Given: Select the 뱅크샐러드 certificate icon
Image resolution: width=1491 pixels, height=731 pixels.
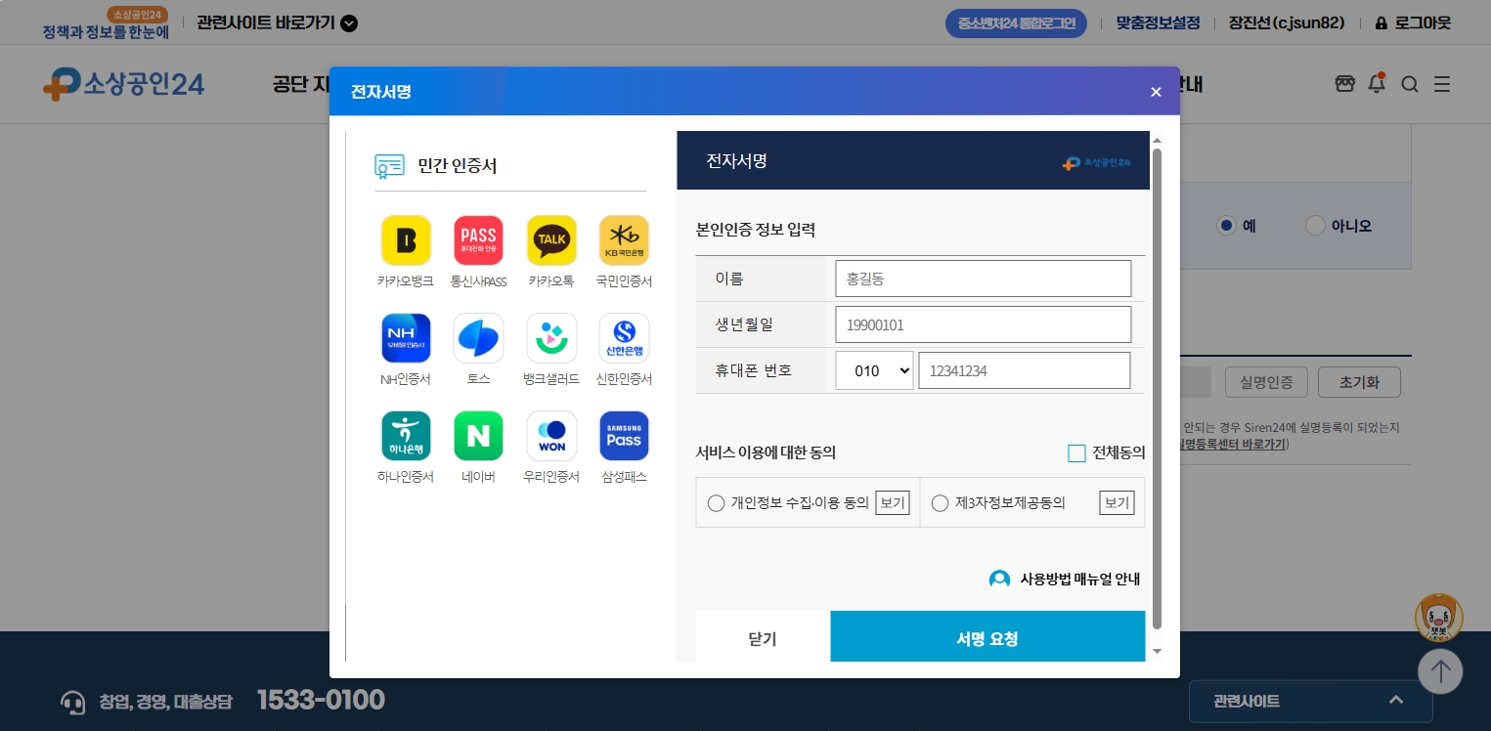Looking at the screenshot, I should (551, 338).
